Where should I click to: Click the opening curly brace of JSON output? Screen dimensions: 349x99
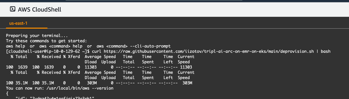(x=7, y=93)
